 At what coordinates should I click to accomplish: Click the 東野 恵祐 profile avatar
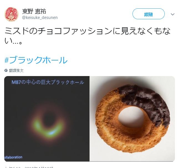pos(11,14)
